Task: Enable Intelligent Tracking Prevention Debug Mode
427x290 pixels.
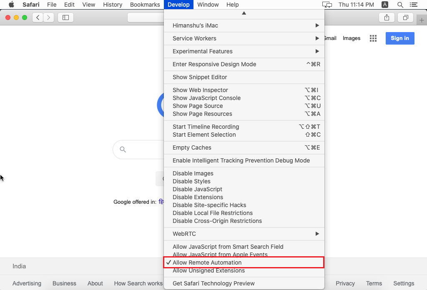Action: [241, 160]
